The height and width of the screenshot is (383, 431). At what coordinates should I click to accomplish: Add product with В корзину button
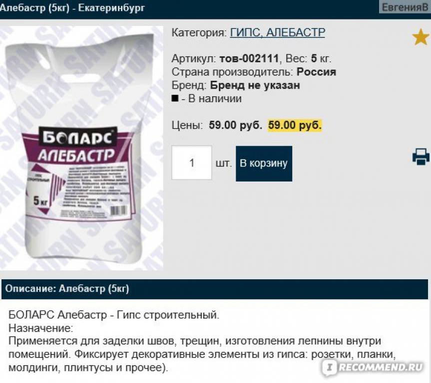264,164
